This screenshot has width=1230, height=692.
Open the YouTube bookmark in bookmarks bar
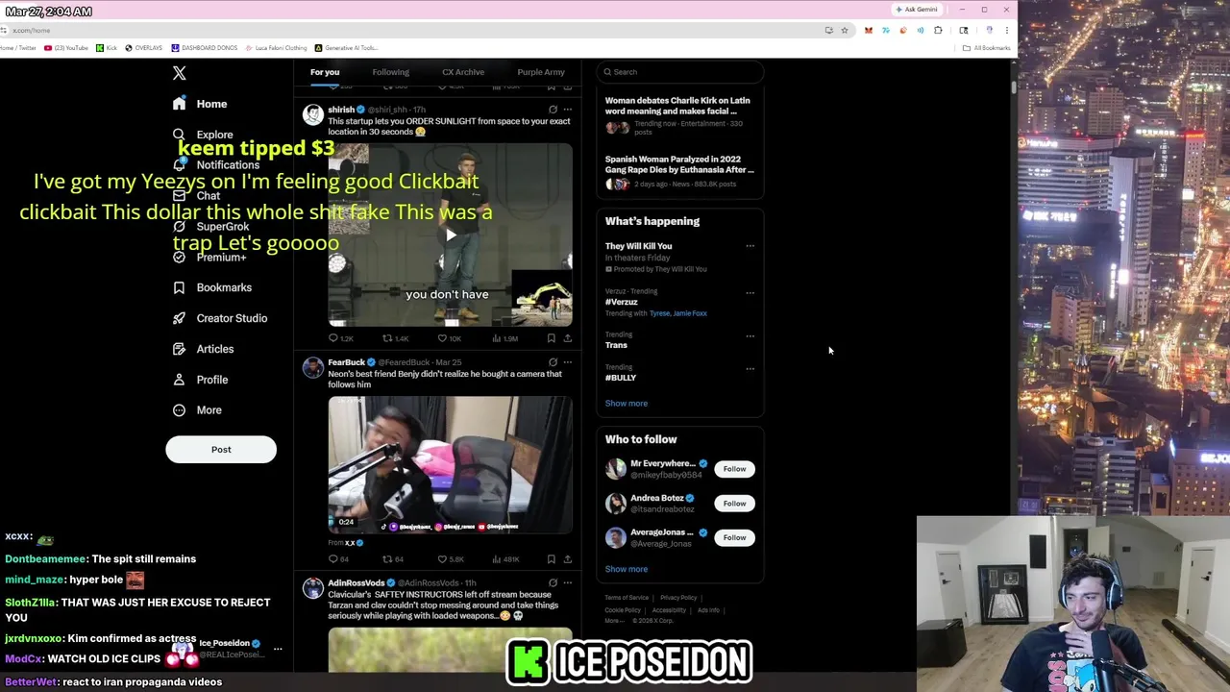coord(66,48)
